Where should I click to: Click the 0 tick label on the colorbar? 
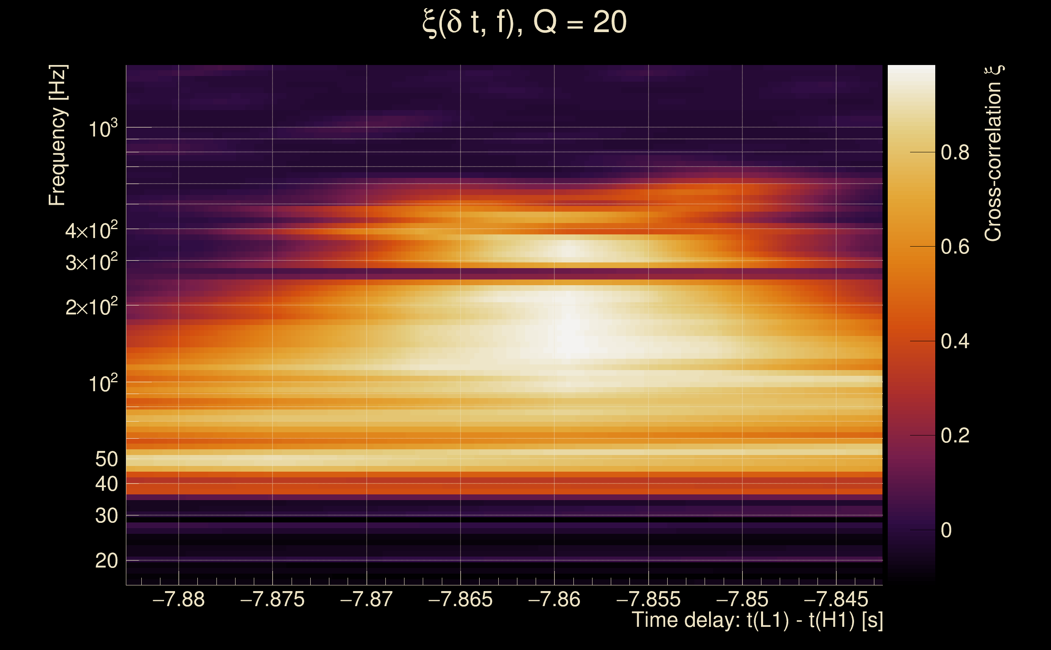(x=946, y=531)
